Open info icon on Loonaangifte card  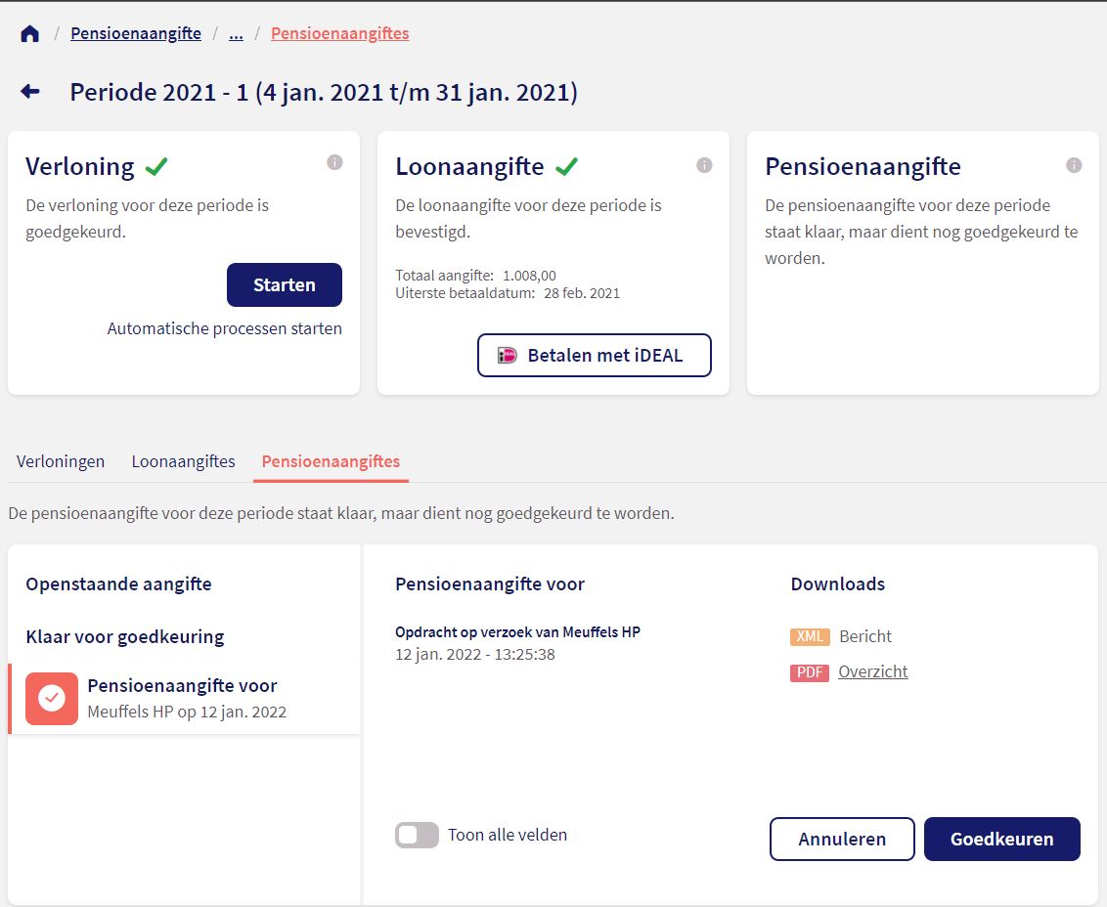coord(704,165)
